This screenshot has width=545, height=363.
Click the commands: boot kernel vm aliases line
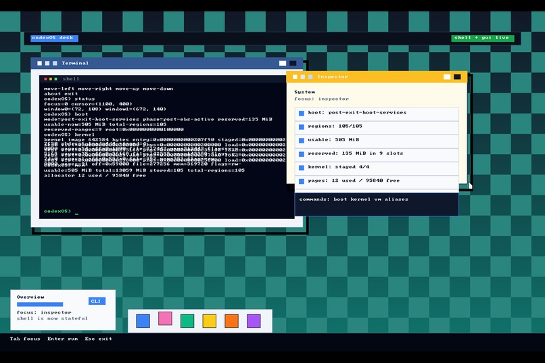tap(354, 199)
